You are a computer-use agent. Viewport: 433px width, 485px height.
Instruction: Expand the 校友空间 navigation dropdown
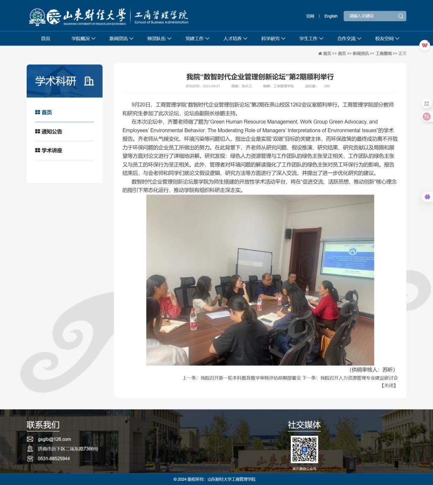(x=387, y=38)
